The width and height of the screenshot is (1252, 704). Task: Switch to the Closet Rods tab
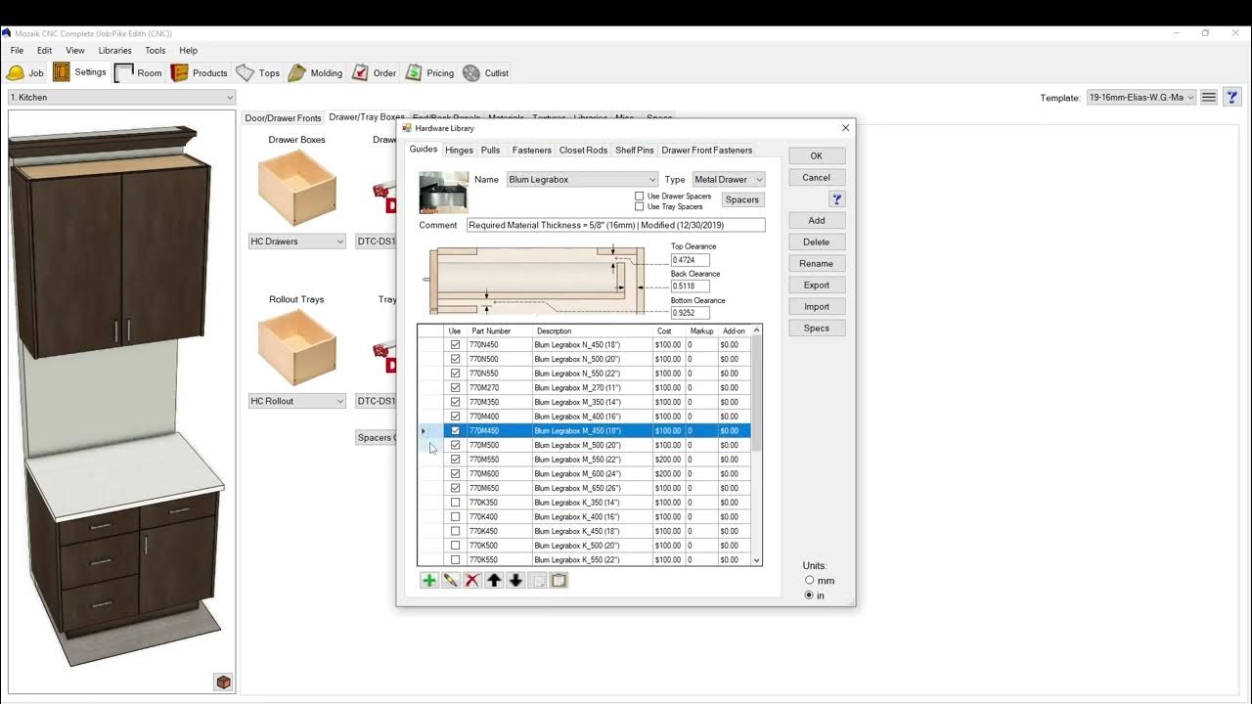tap(583, 150)
